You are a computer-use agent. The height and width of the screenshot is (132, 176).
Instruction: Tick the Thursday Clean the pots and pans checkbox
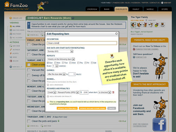29,121
